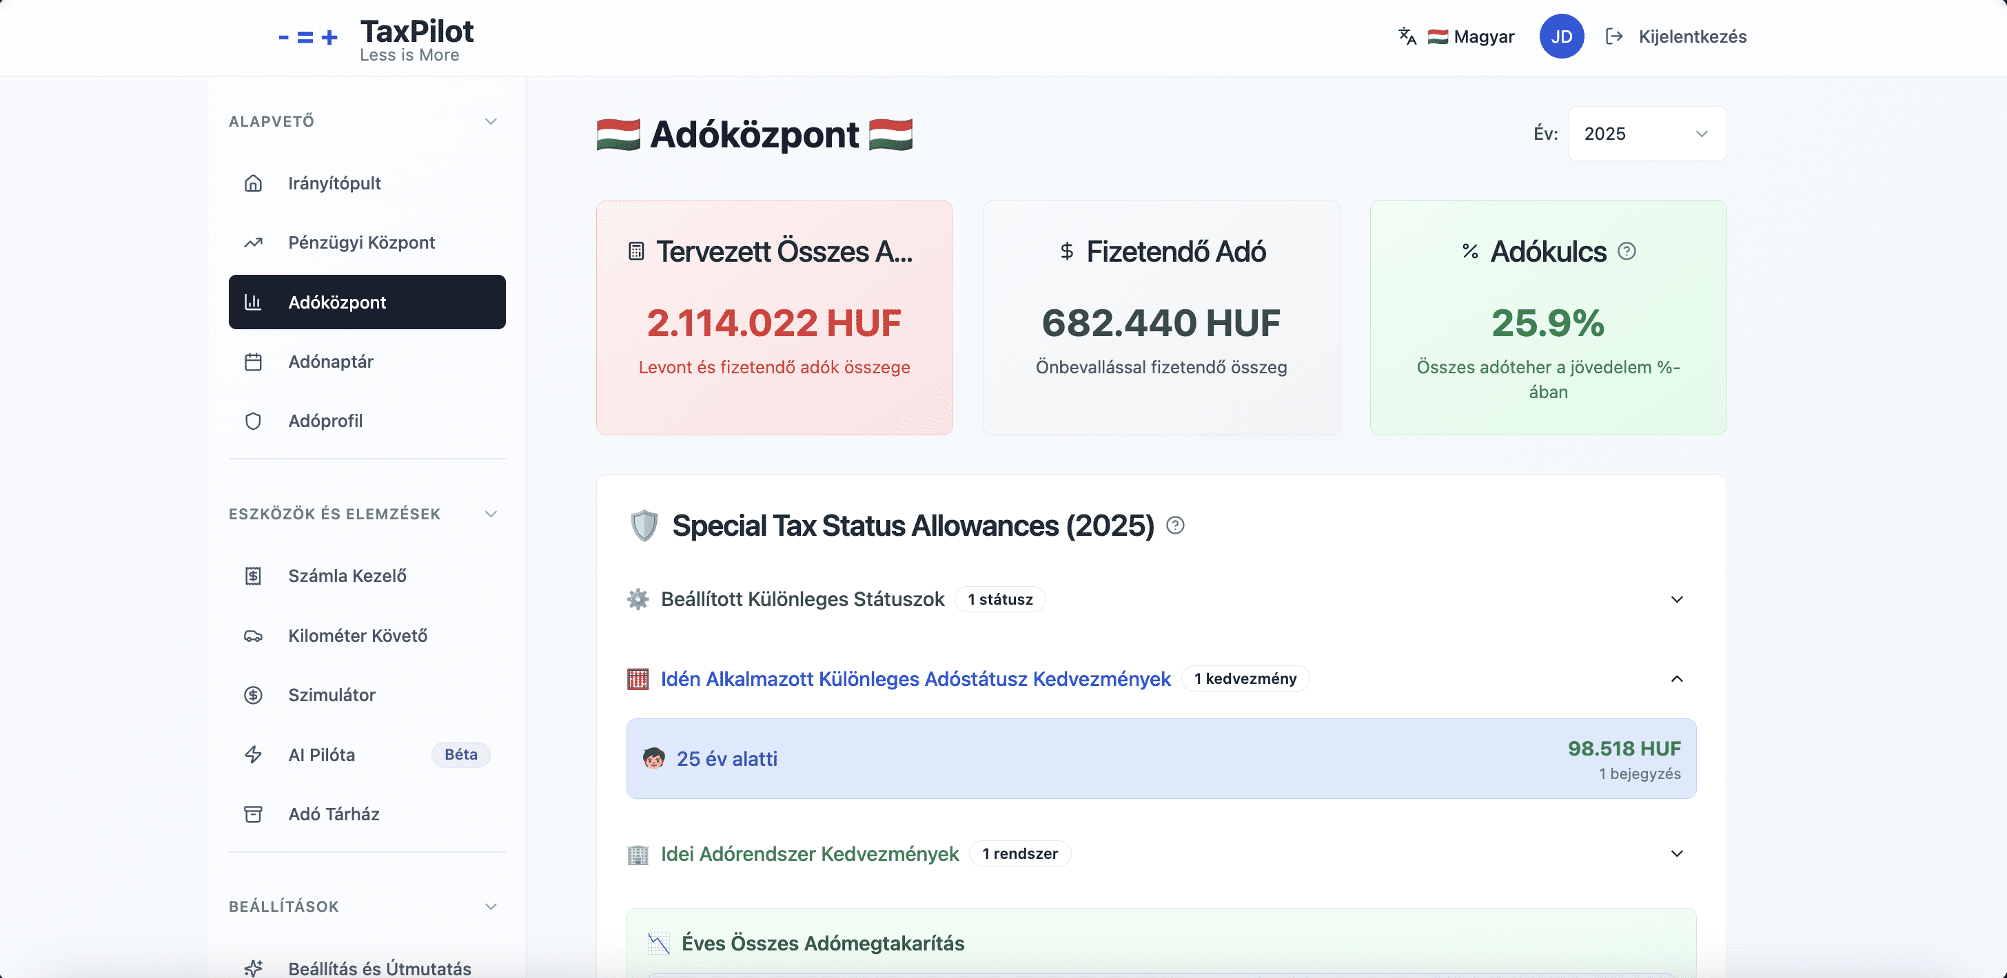Click the Kijelentkezés logout icon

click(1614, 37)
